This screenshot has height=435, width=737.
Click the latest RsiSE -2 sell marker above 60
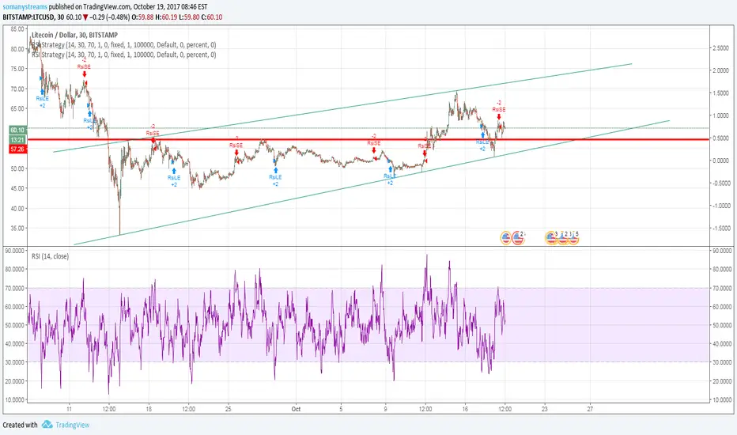499,109
